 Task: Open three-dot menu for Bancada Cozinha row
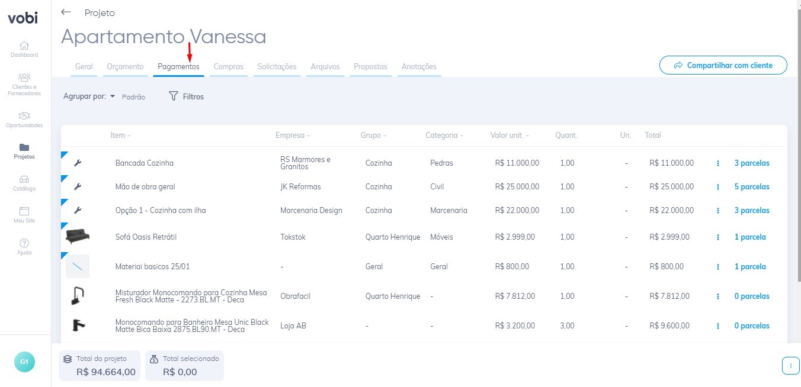point(718,163)
